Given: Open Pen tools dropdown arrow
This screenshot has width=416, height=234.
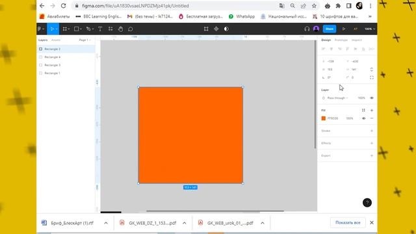Looking at the screenshot, I should point(92,29).
